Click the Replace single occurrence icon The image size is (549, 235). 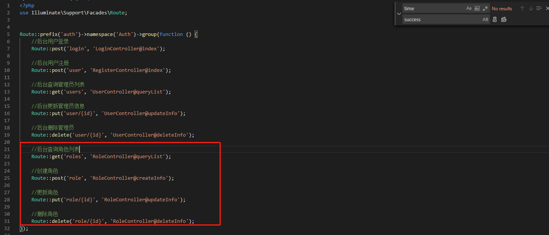[495, 20]
